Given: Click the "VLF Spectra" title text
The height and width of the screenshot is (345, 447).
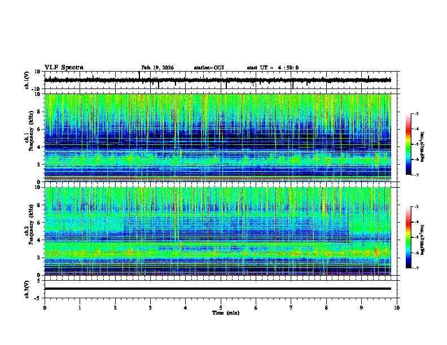Looking at the screenshot, I should pos(64,68).
